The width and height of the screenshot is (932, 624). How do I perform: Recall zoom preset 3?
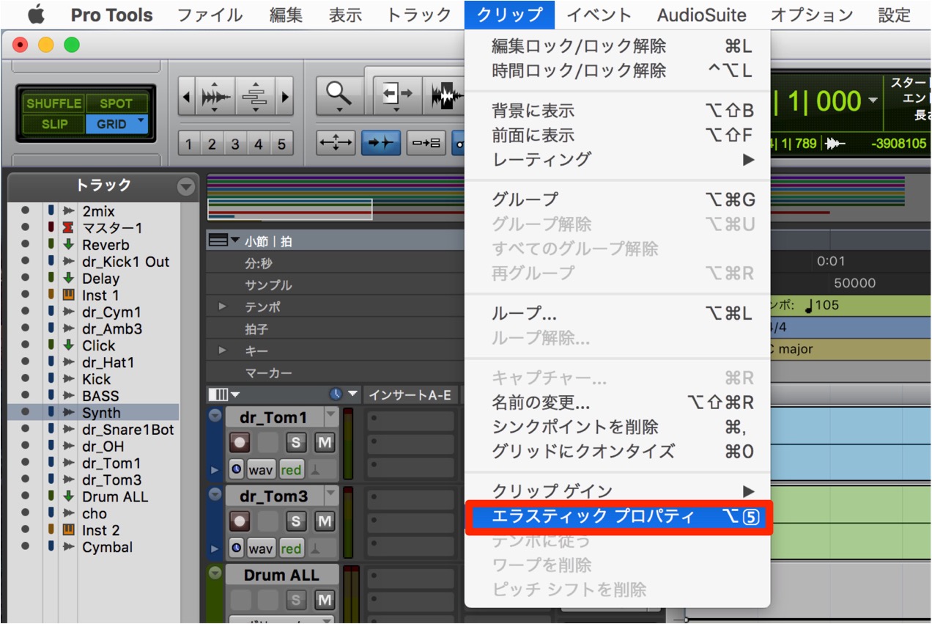[x=235, y=144]
